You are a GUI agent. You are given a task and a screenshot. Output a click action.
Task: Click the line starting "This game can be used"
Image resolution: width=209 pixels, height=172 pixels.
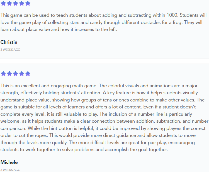point(103,15)
